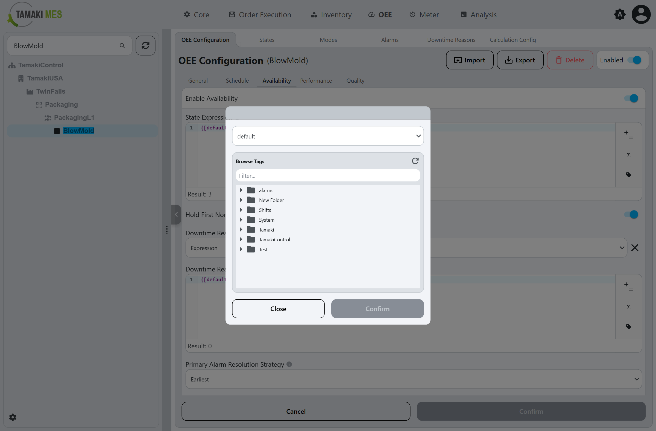
Task: Switch to the Schedule sub-tab
Action: (x=237, y=80)
